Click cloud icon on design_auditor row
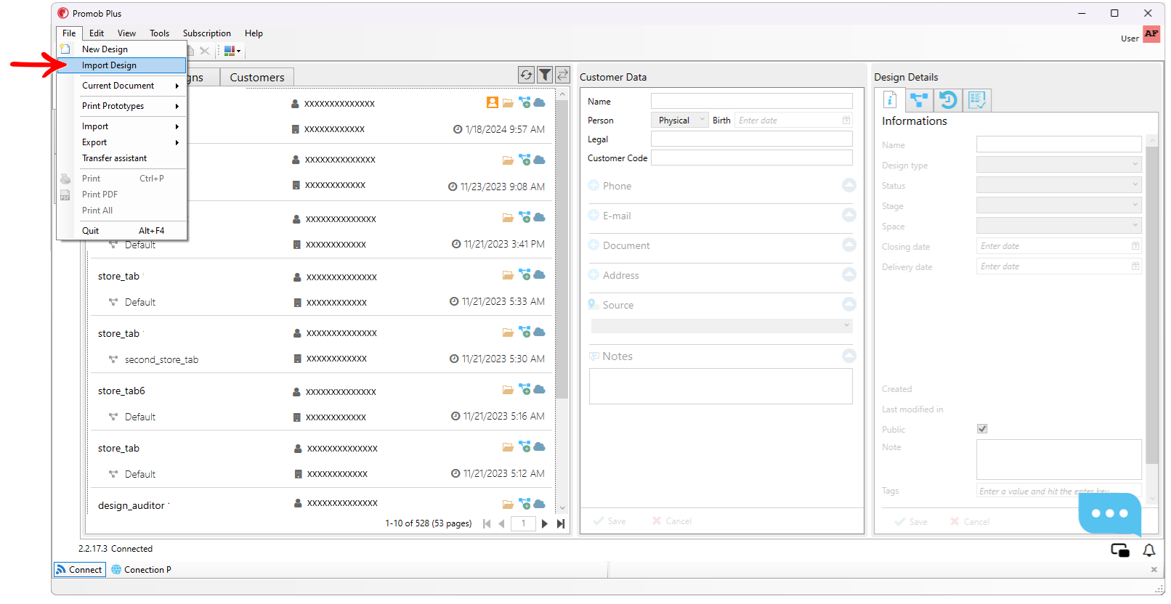The height and width of the screenshot is (604, 1171). pyautogui.click(x=540, y=504)
